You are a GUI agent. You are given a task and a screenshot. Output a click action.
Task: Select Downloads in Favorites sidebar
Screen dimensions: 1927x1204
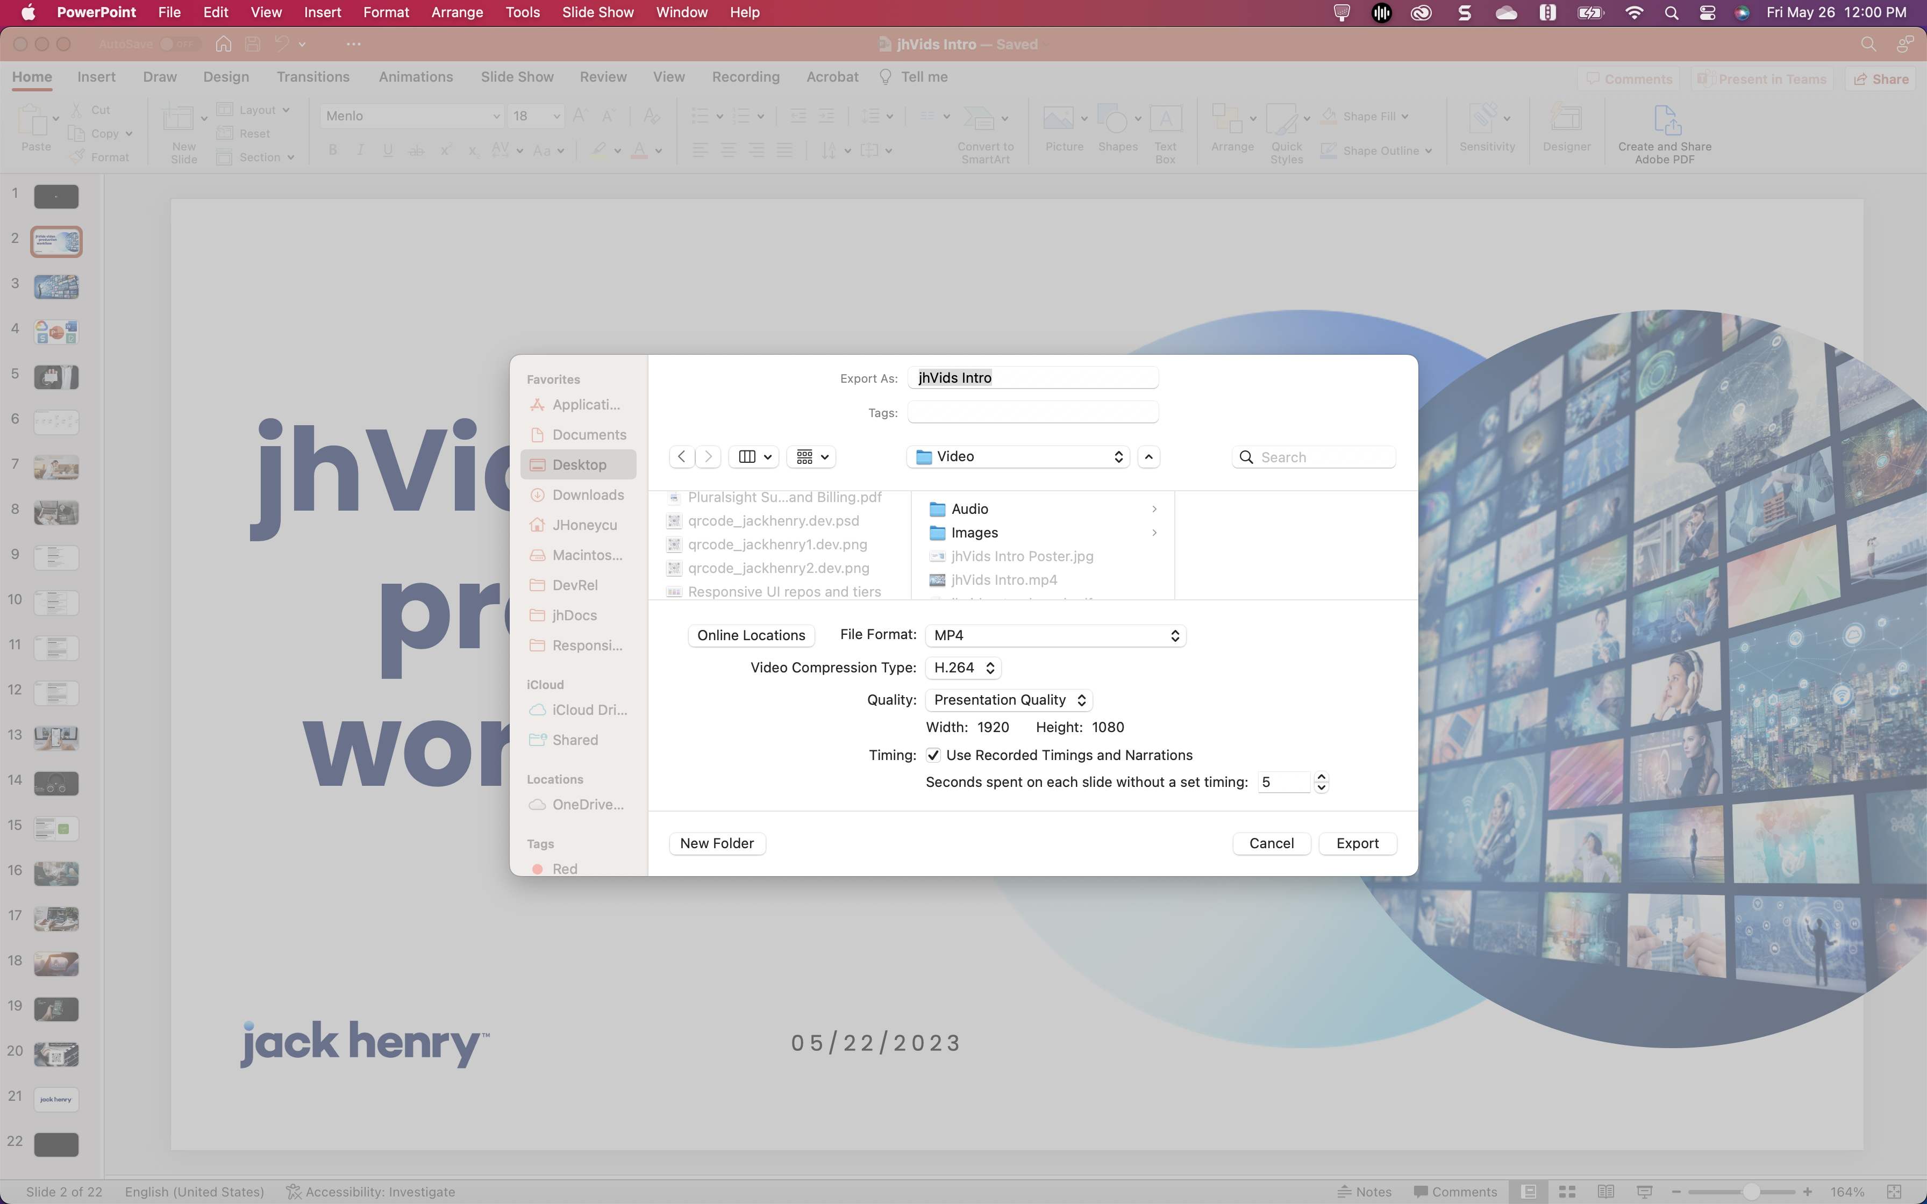coord(588,495)
